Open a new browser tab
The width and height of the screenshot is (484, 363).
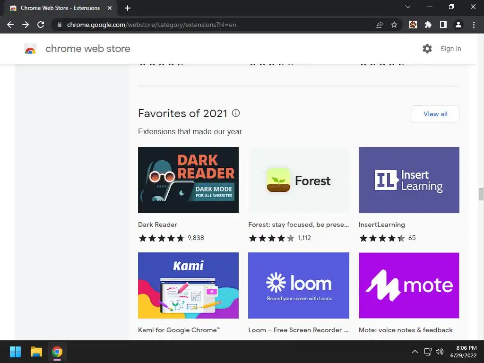click(128, 8)
